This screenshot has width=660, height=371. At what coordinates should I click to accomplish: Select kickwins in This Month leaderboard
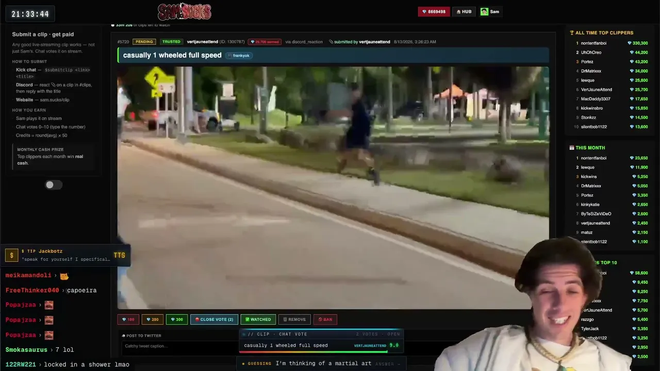point(589,177)
